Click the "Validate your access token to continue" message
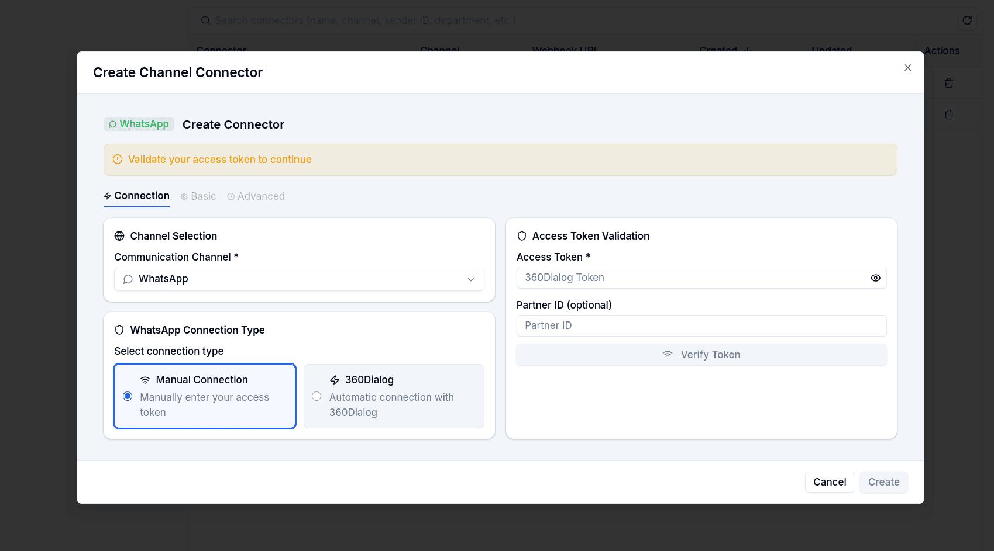 [220, 160]
